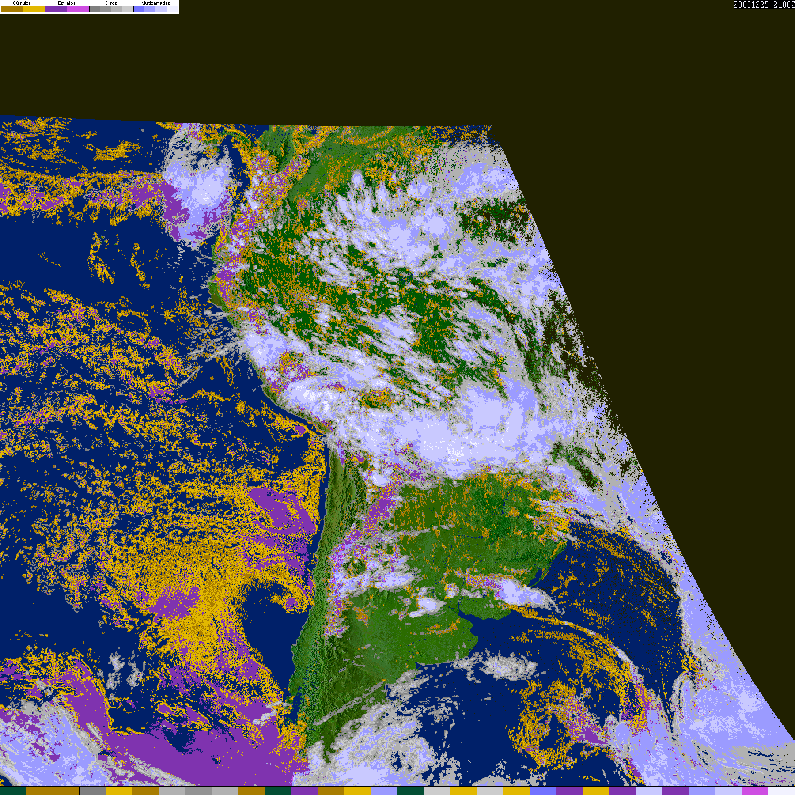Click the Multicamadas legend label

click(155, 3)
